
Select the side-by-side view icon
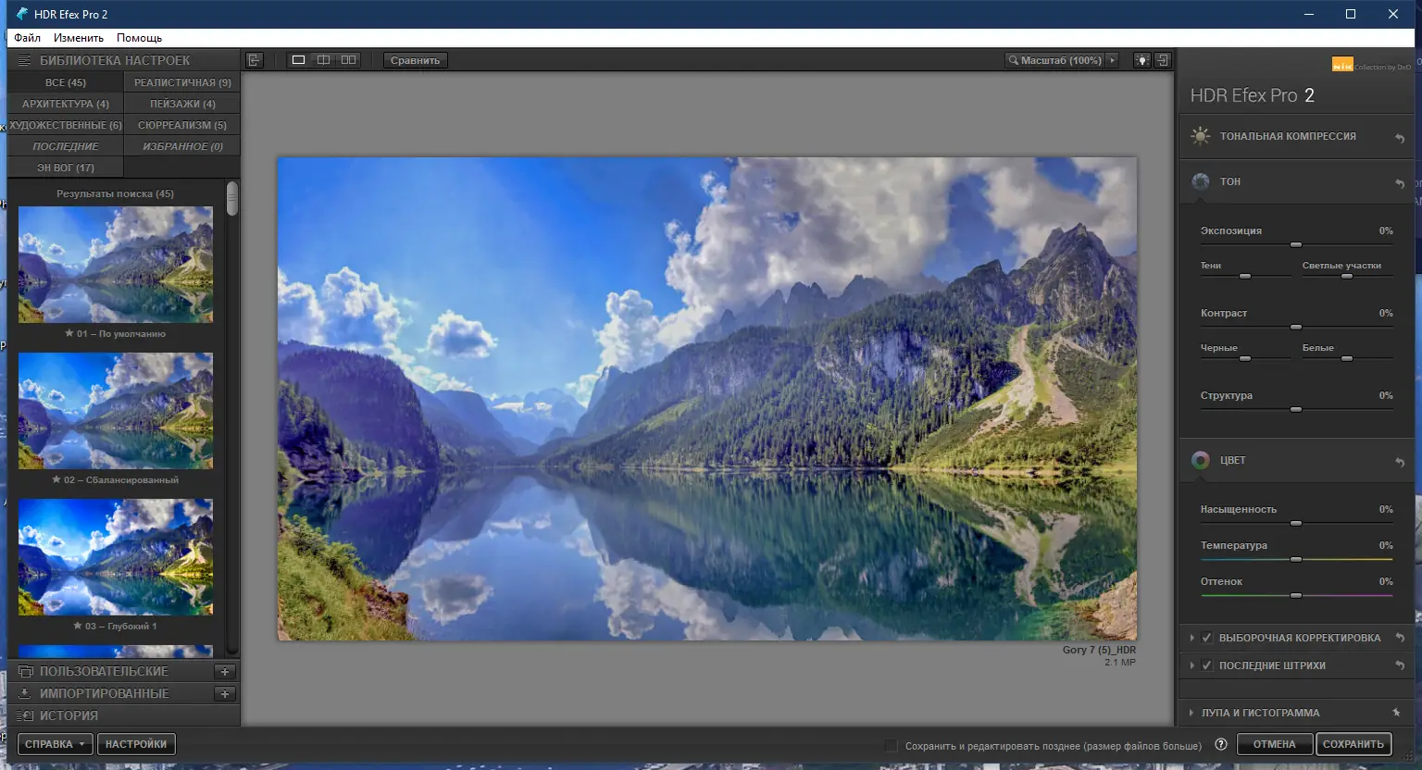coord(348,59)
